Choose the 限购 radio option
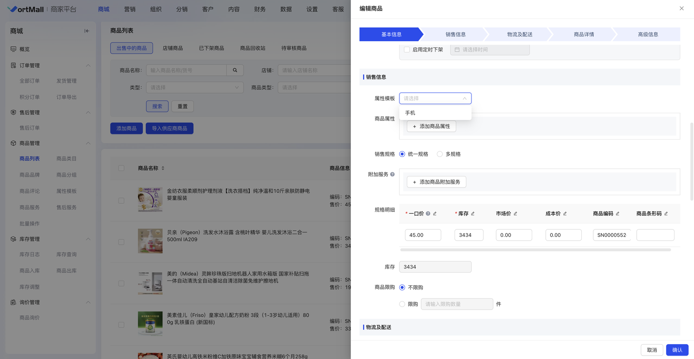The height and width of the screenshot is (359, 694). [x=402, y=304]
